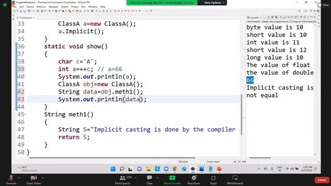Open the Eclipse IDE taskbar icon
Image resolution: width=331 pixels, height=186 pixels.
[x=193, y=169]
